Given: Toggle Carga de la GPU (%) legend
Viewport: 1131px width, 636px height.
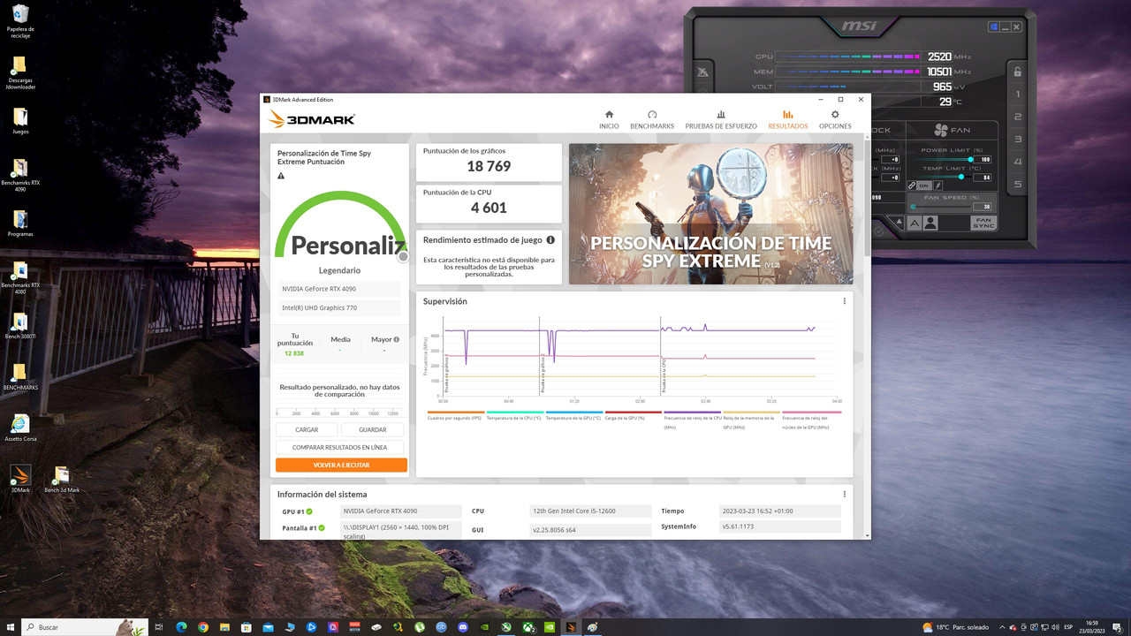Looking at the screenshot, I should coord(633,415).
